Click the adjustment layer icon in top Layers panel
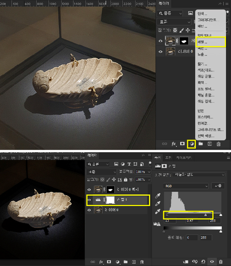Viewport: 231px width, 266px height. click(191, 143)
